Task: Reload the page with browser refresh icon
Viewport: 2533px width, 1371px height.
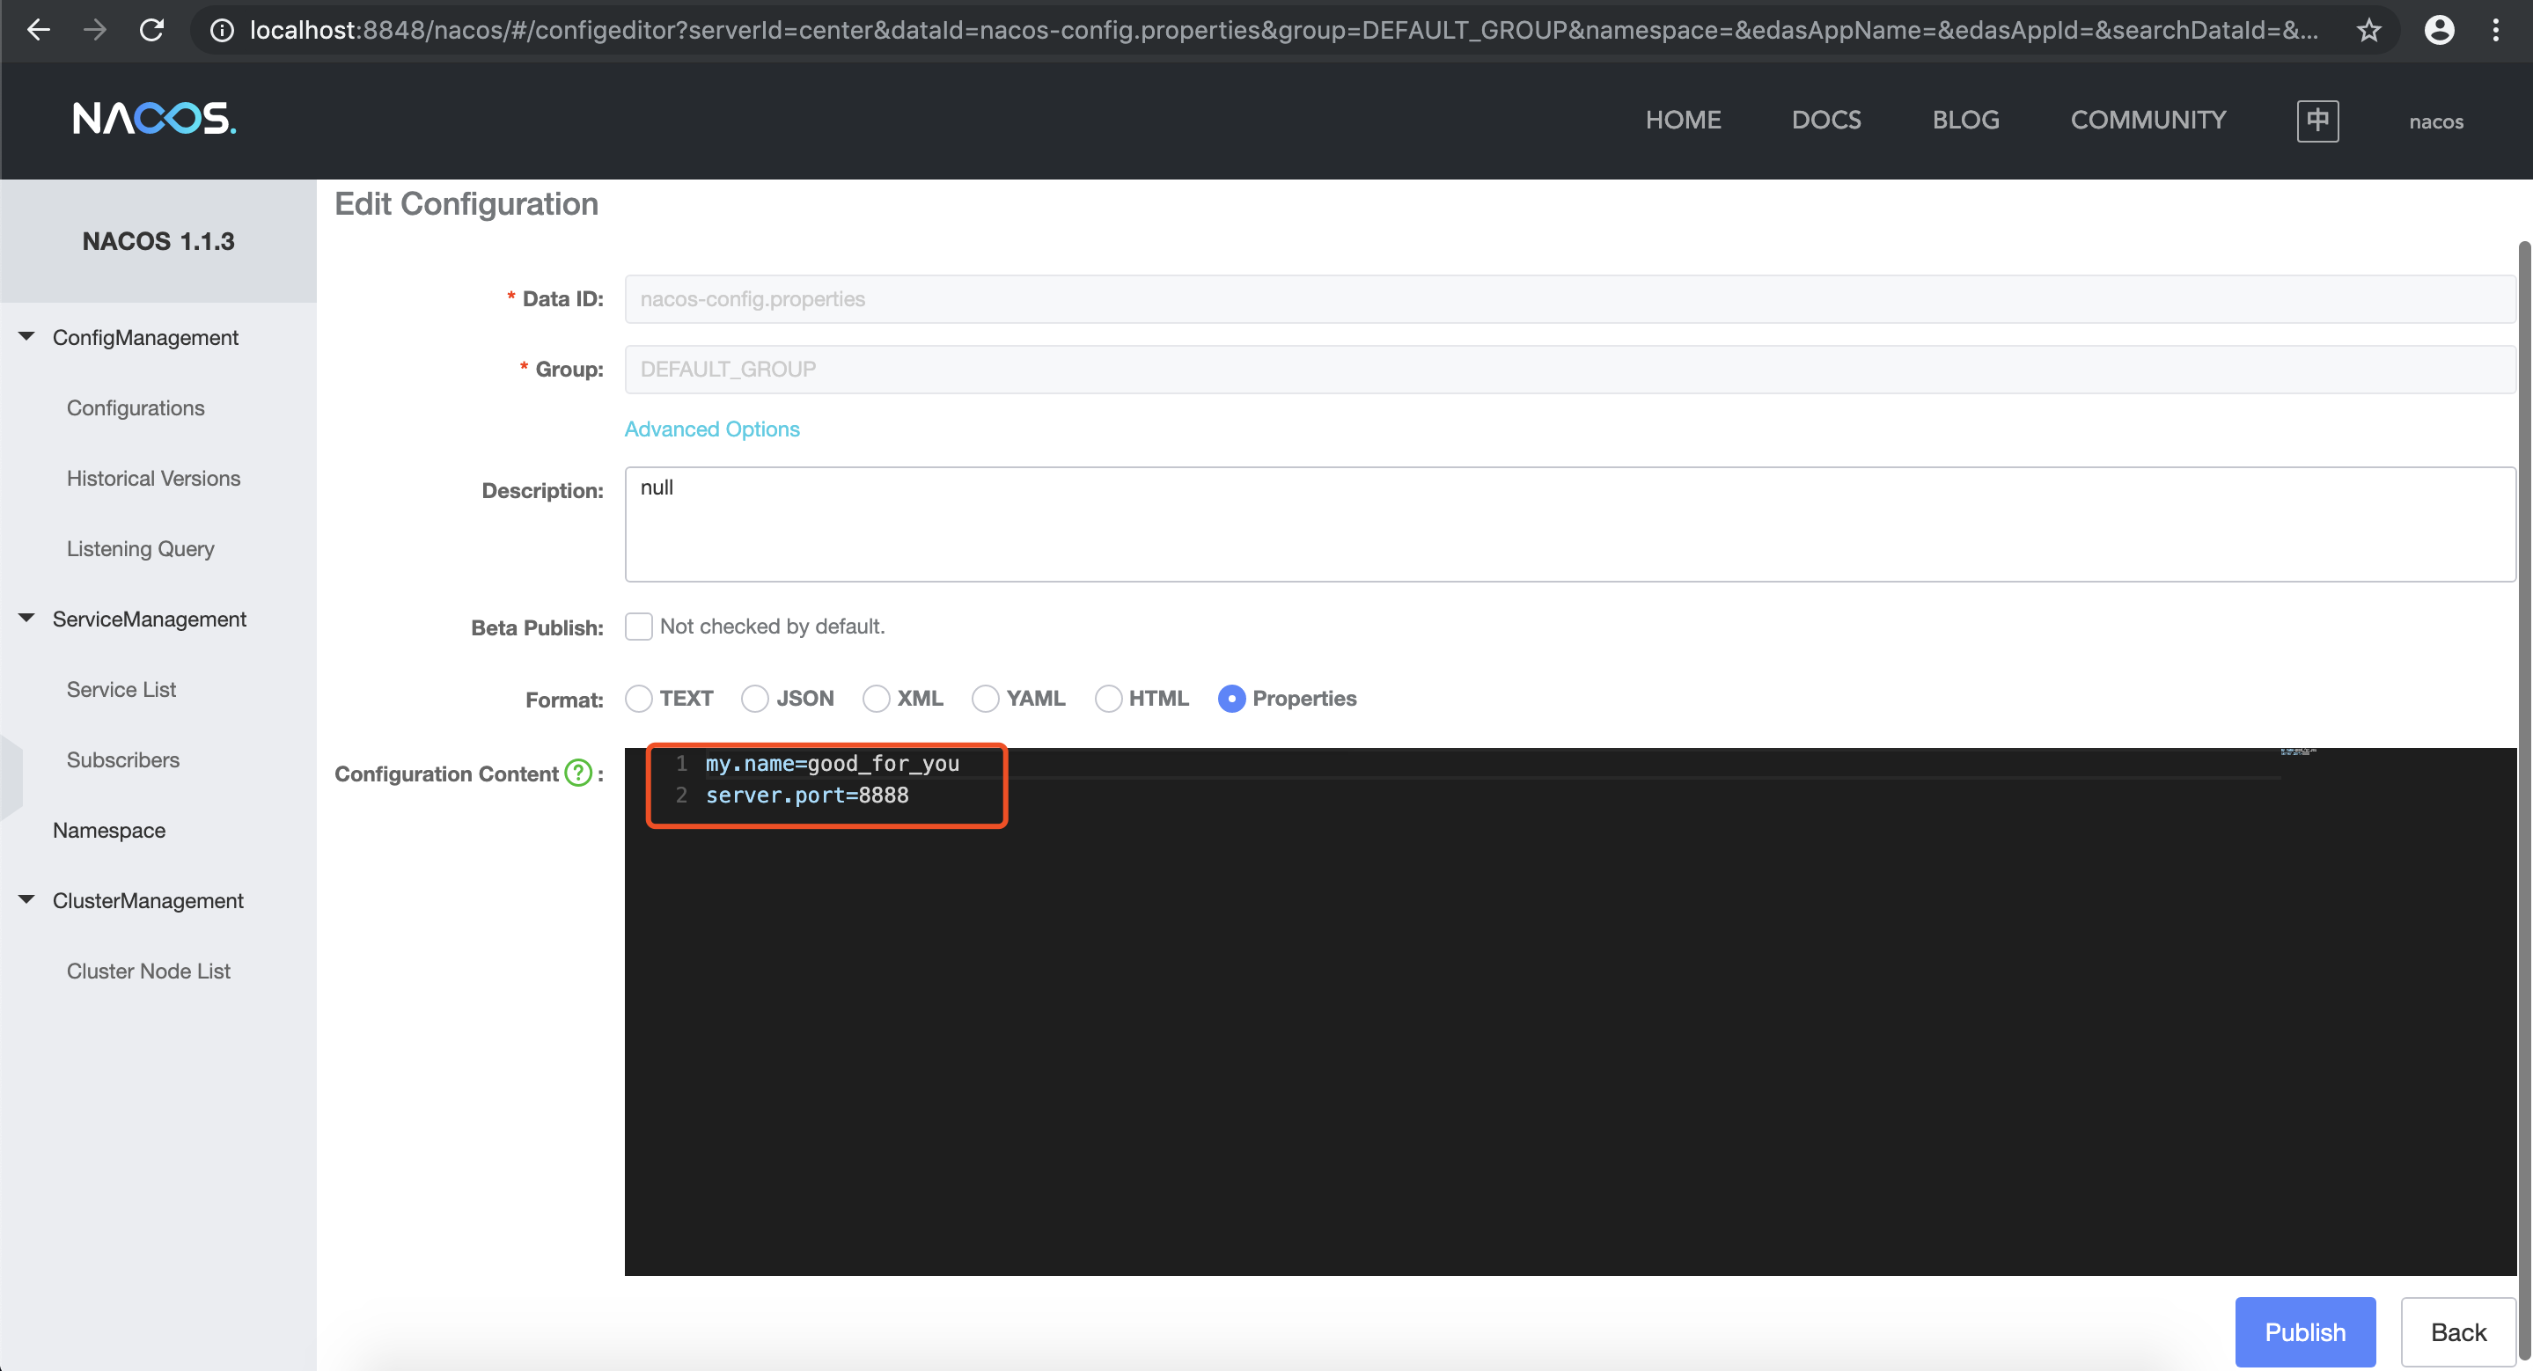Action: tap(151, 31)
